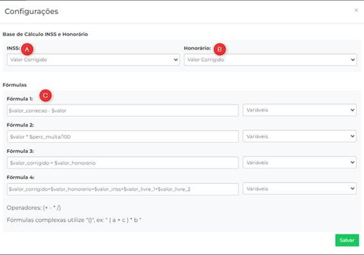Image resolution: width=364 pixels, height=255 pixels.
Task: Click the red A annotation marker
Action: 27,49
